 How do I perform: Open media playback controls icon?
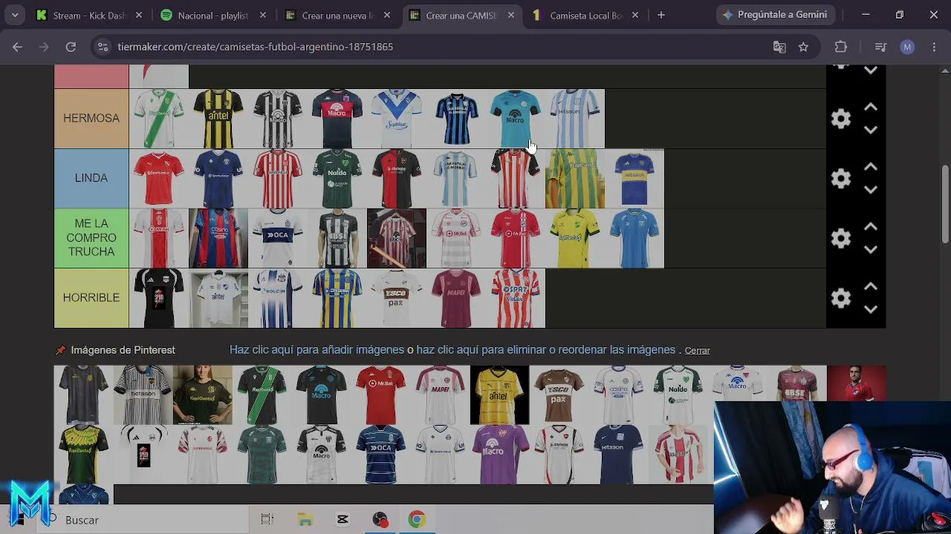coord(880,47)
